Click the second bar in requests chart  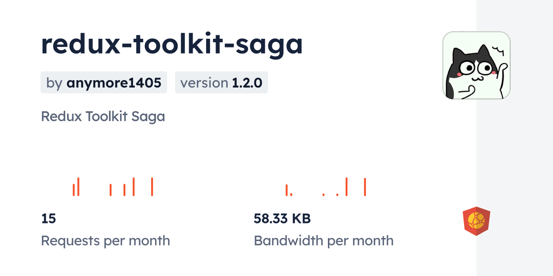coord(78,187)
